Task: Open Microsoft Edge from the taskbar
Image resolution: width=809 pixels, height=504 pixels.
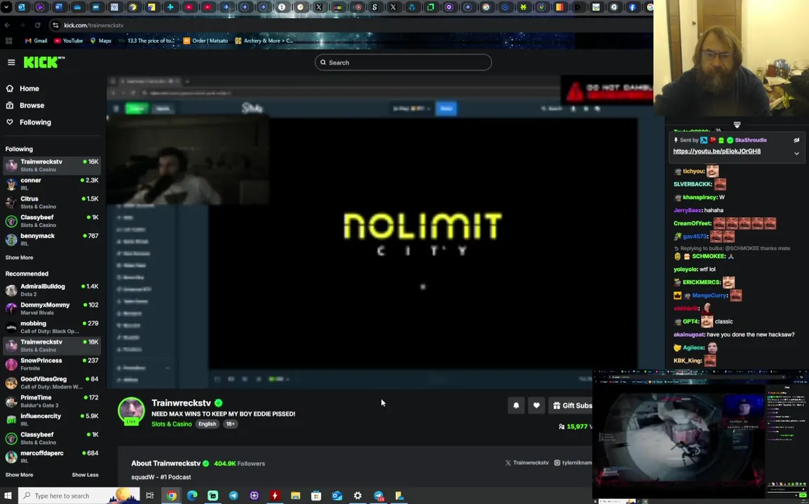Action: point(192,496)
